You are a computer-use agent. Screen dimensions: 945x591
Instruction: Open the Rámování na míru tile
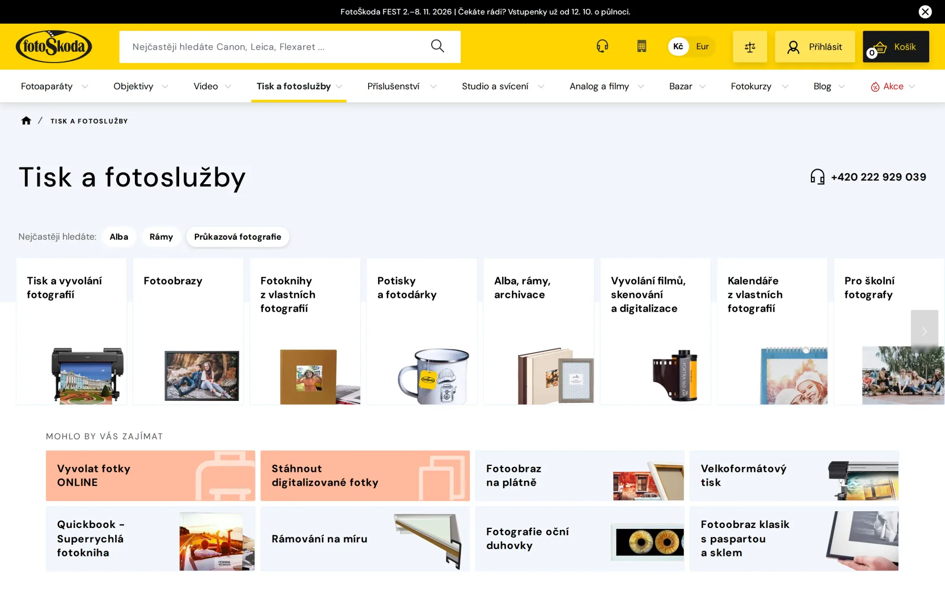coord(365,539)
